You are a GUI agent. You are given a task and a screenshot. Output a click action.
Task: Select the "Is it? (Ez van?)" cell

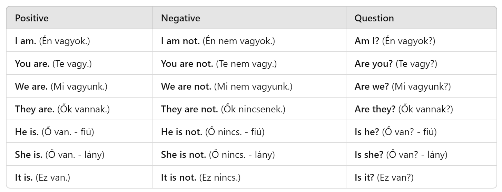[x=384, y=178]
